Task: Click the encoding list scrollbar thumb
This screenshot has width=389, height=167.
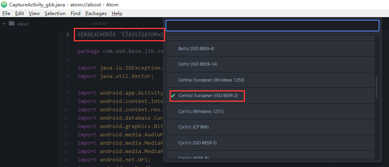Action: click(377, 87)
